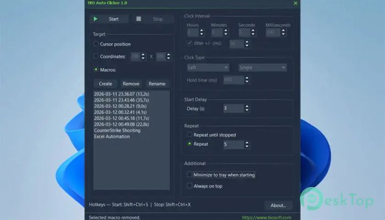
Task: Enable Minimize to tray when starting
Action: 189,174
